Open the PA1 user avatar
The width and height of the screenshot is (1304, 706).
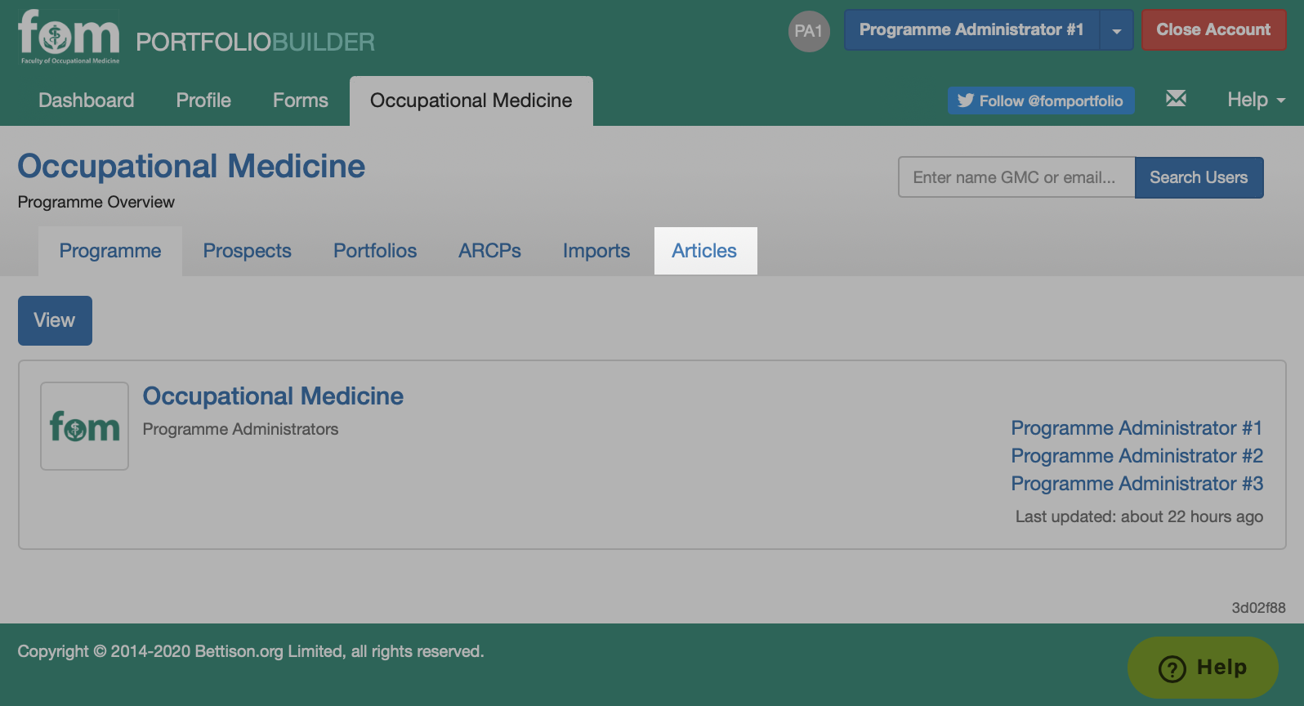click(809, 31)
